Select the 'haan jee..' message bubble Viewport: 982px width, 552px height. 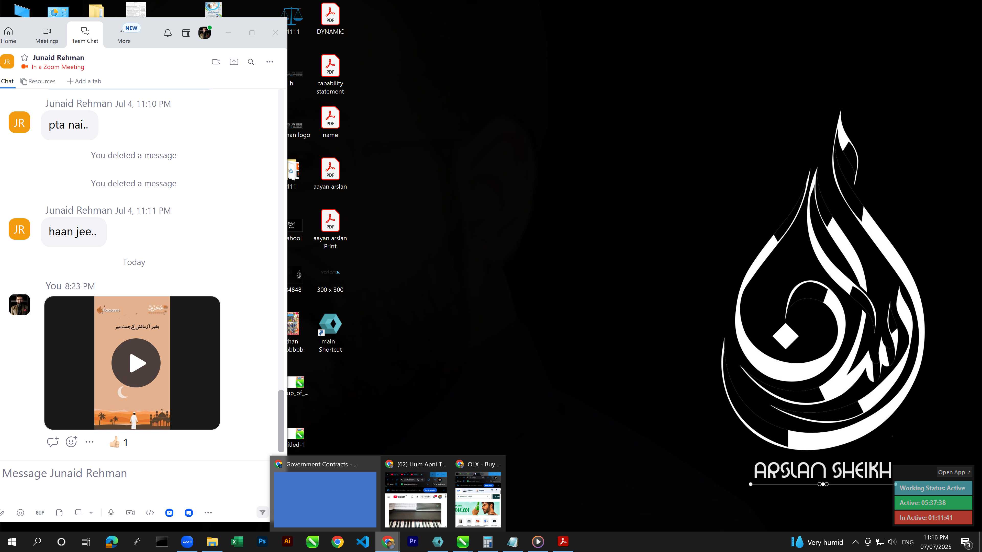74,232
